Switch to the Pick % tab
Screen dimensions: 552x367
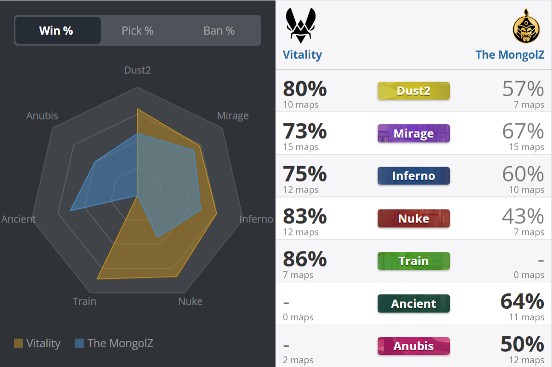138,31
